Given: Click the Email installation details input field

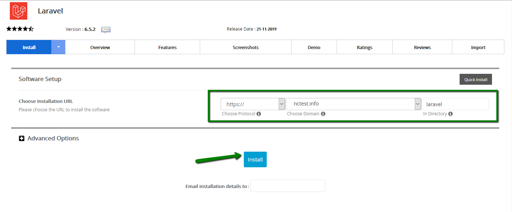Looking at the screenshot, I should click(288, 186).
